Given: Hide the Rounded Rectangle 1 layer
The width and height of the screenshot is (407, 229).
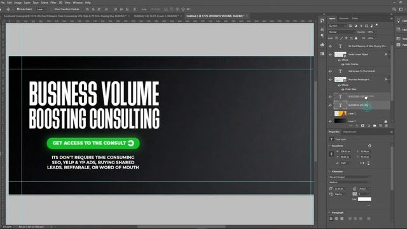Looking at the screenshot, I should click(330, 80).
